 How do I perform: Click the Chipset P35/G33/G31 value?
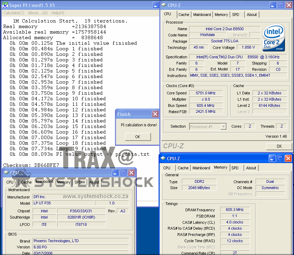[x=81, y=211]
